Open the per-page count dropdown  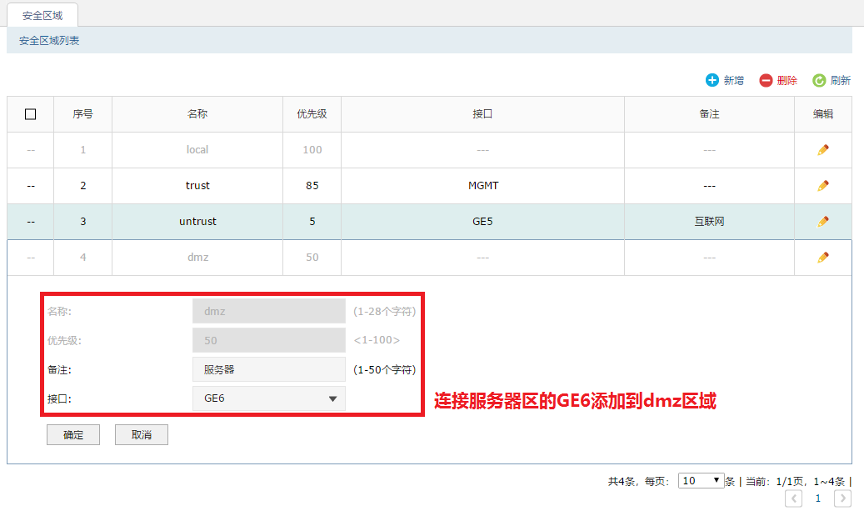pyautogui.click(x=701, y=481)
